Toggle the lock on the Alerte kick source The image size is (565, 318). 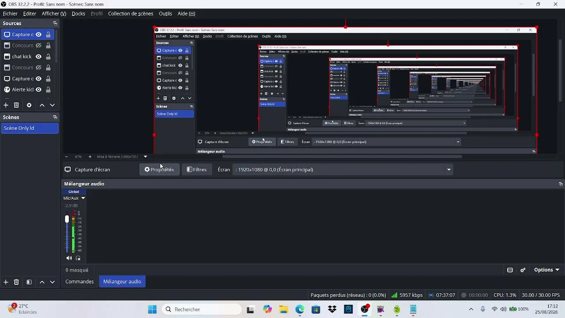pos(48,90)
